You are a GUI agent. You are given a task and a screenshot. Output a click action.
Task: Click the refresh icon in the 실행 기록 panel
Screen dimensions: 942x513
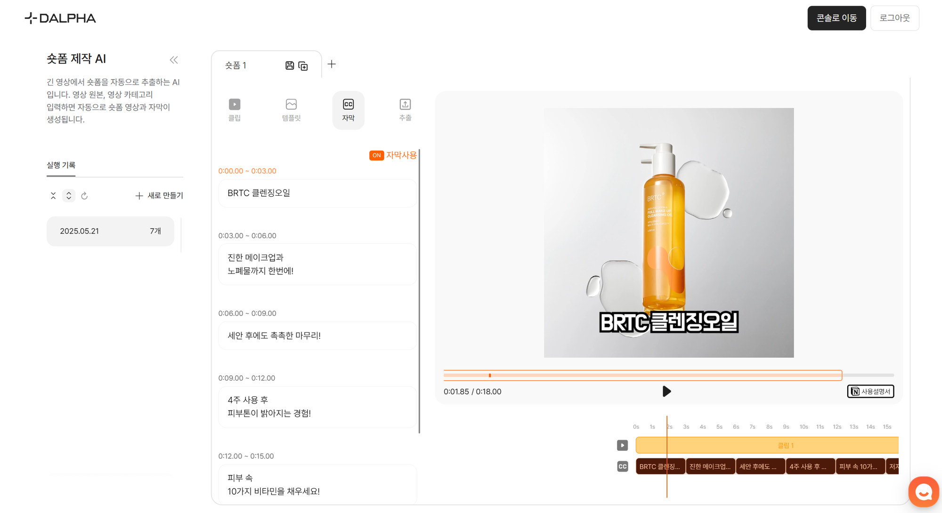[x=84, y=196]
